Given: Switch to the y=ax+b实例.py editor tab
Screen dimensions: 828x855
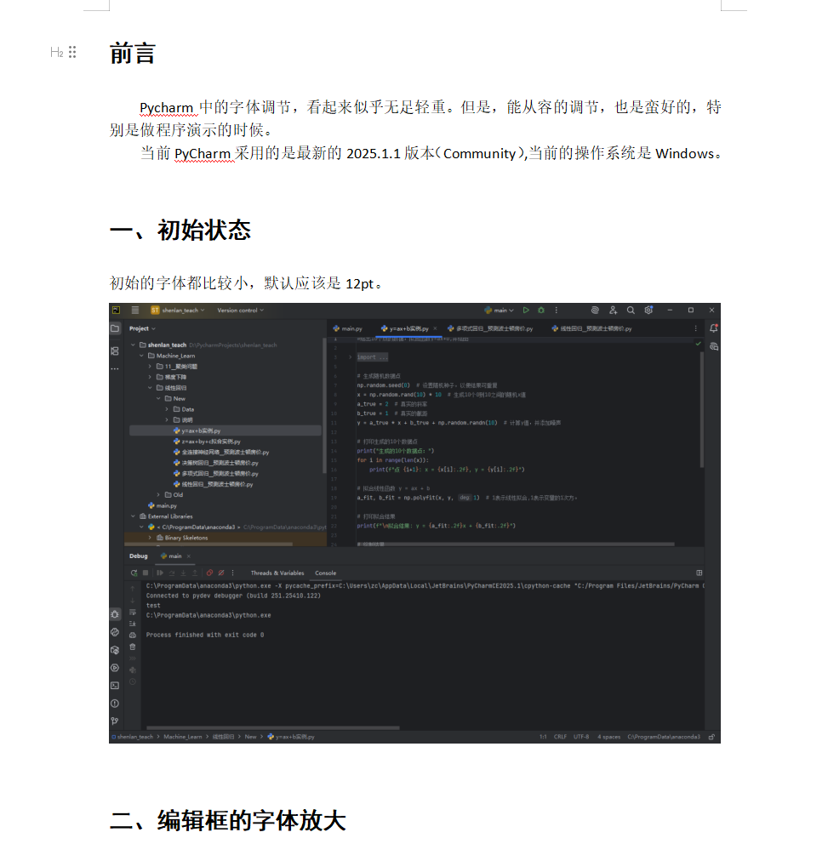Looking at the screenshot, I should click(x=405, y=328).
